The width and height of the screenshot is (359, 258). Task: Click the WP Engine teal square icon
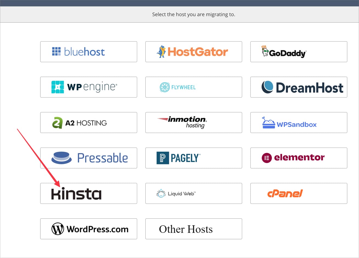tap(58, 87)
